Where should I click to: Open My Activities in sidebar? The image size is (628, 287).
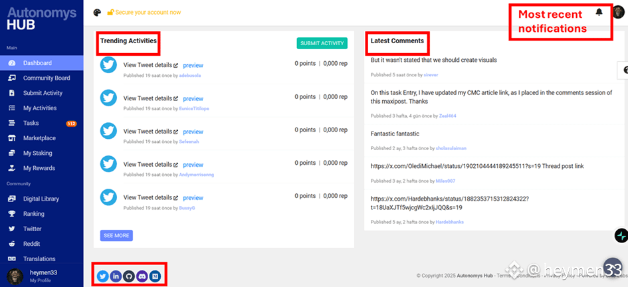coord(42,108)
